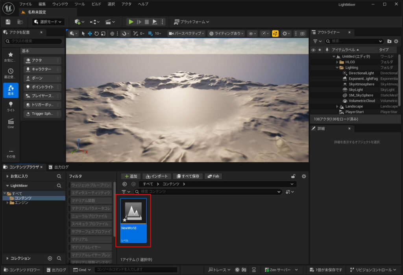Toggle the Material filter in the filter list
This screenshot has height=275, width=403.
91,239
